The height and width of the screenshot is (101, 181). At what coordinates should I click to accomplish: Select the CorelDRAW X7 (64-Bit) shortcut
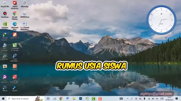15,45
